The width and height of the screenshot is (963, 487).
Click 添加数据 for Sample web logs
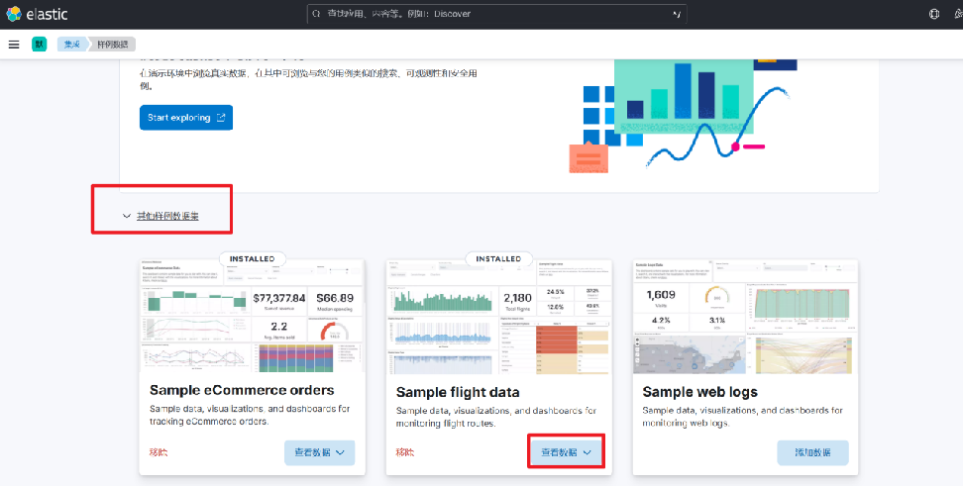point(812,452)
